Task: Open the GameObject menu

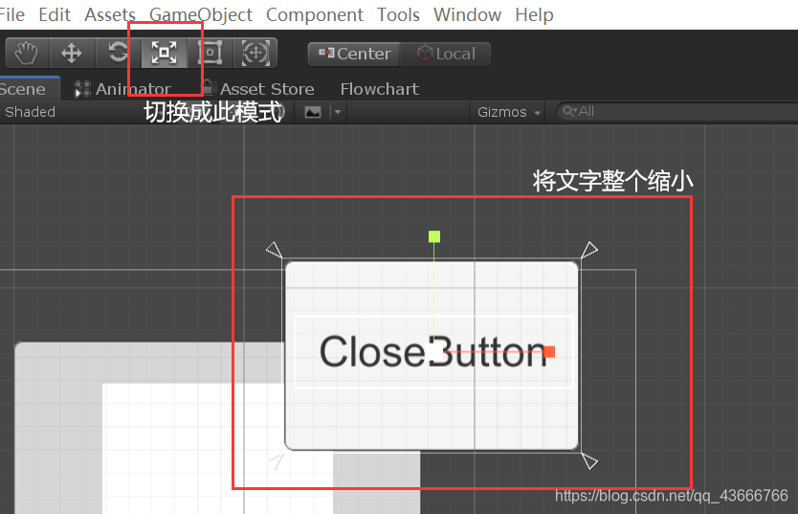Action: coord(201,14)
